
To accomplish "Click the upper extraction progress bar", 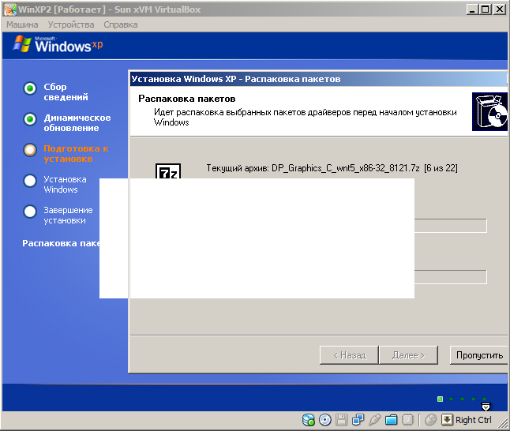I will (451, 226).
